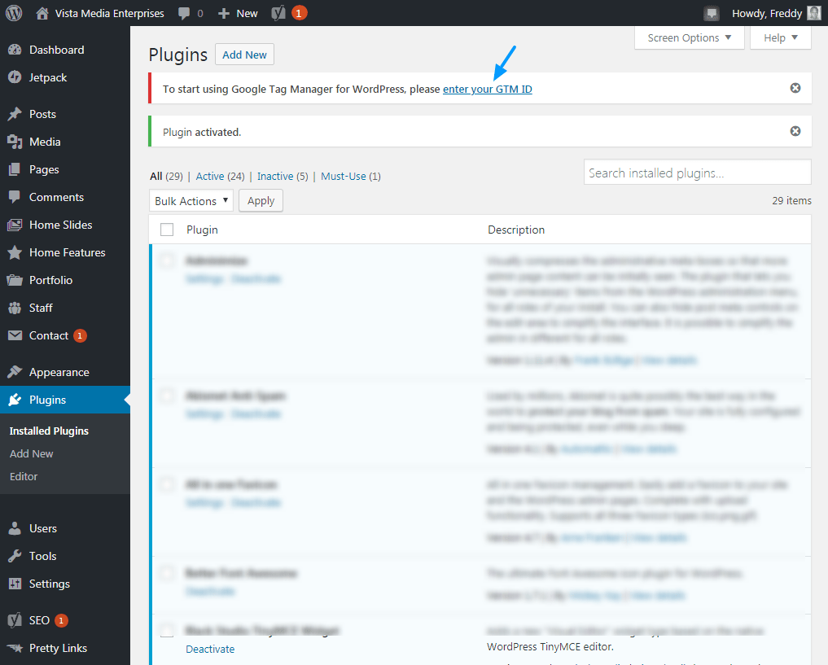Viewport: 828px width, 665px height.
Task: Click the Plugin column header
Action: point(202,230)
